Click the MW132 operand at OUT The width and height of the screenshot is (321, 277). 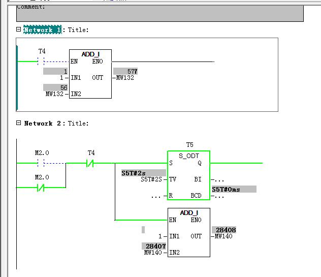click(125, 78)
